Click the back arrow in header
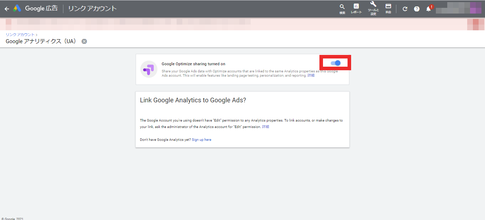Screen dimensions: 485x220 (x=6, y=9)
